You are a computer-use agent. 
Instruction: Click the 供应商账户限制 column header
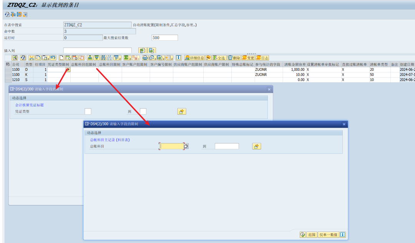(x=217, y=64)
